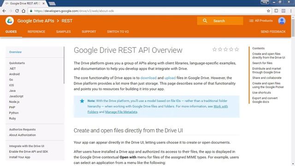The height and width of the screenshot is (166, 295).
Task: Rate the page three stars
Action: pyautogui.click(x=225, y=49)
